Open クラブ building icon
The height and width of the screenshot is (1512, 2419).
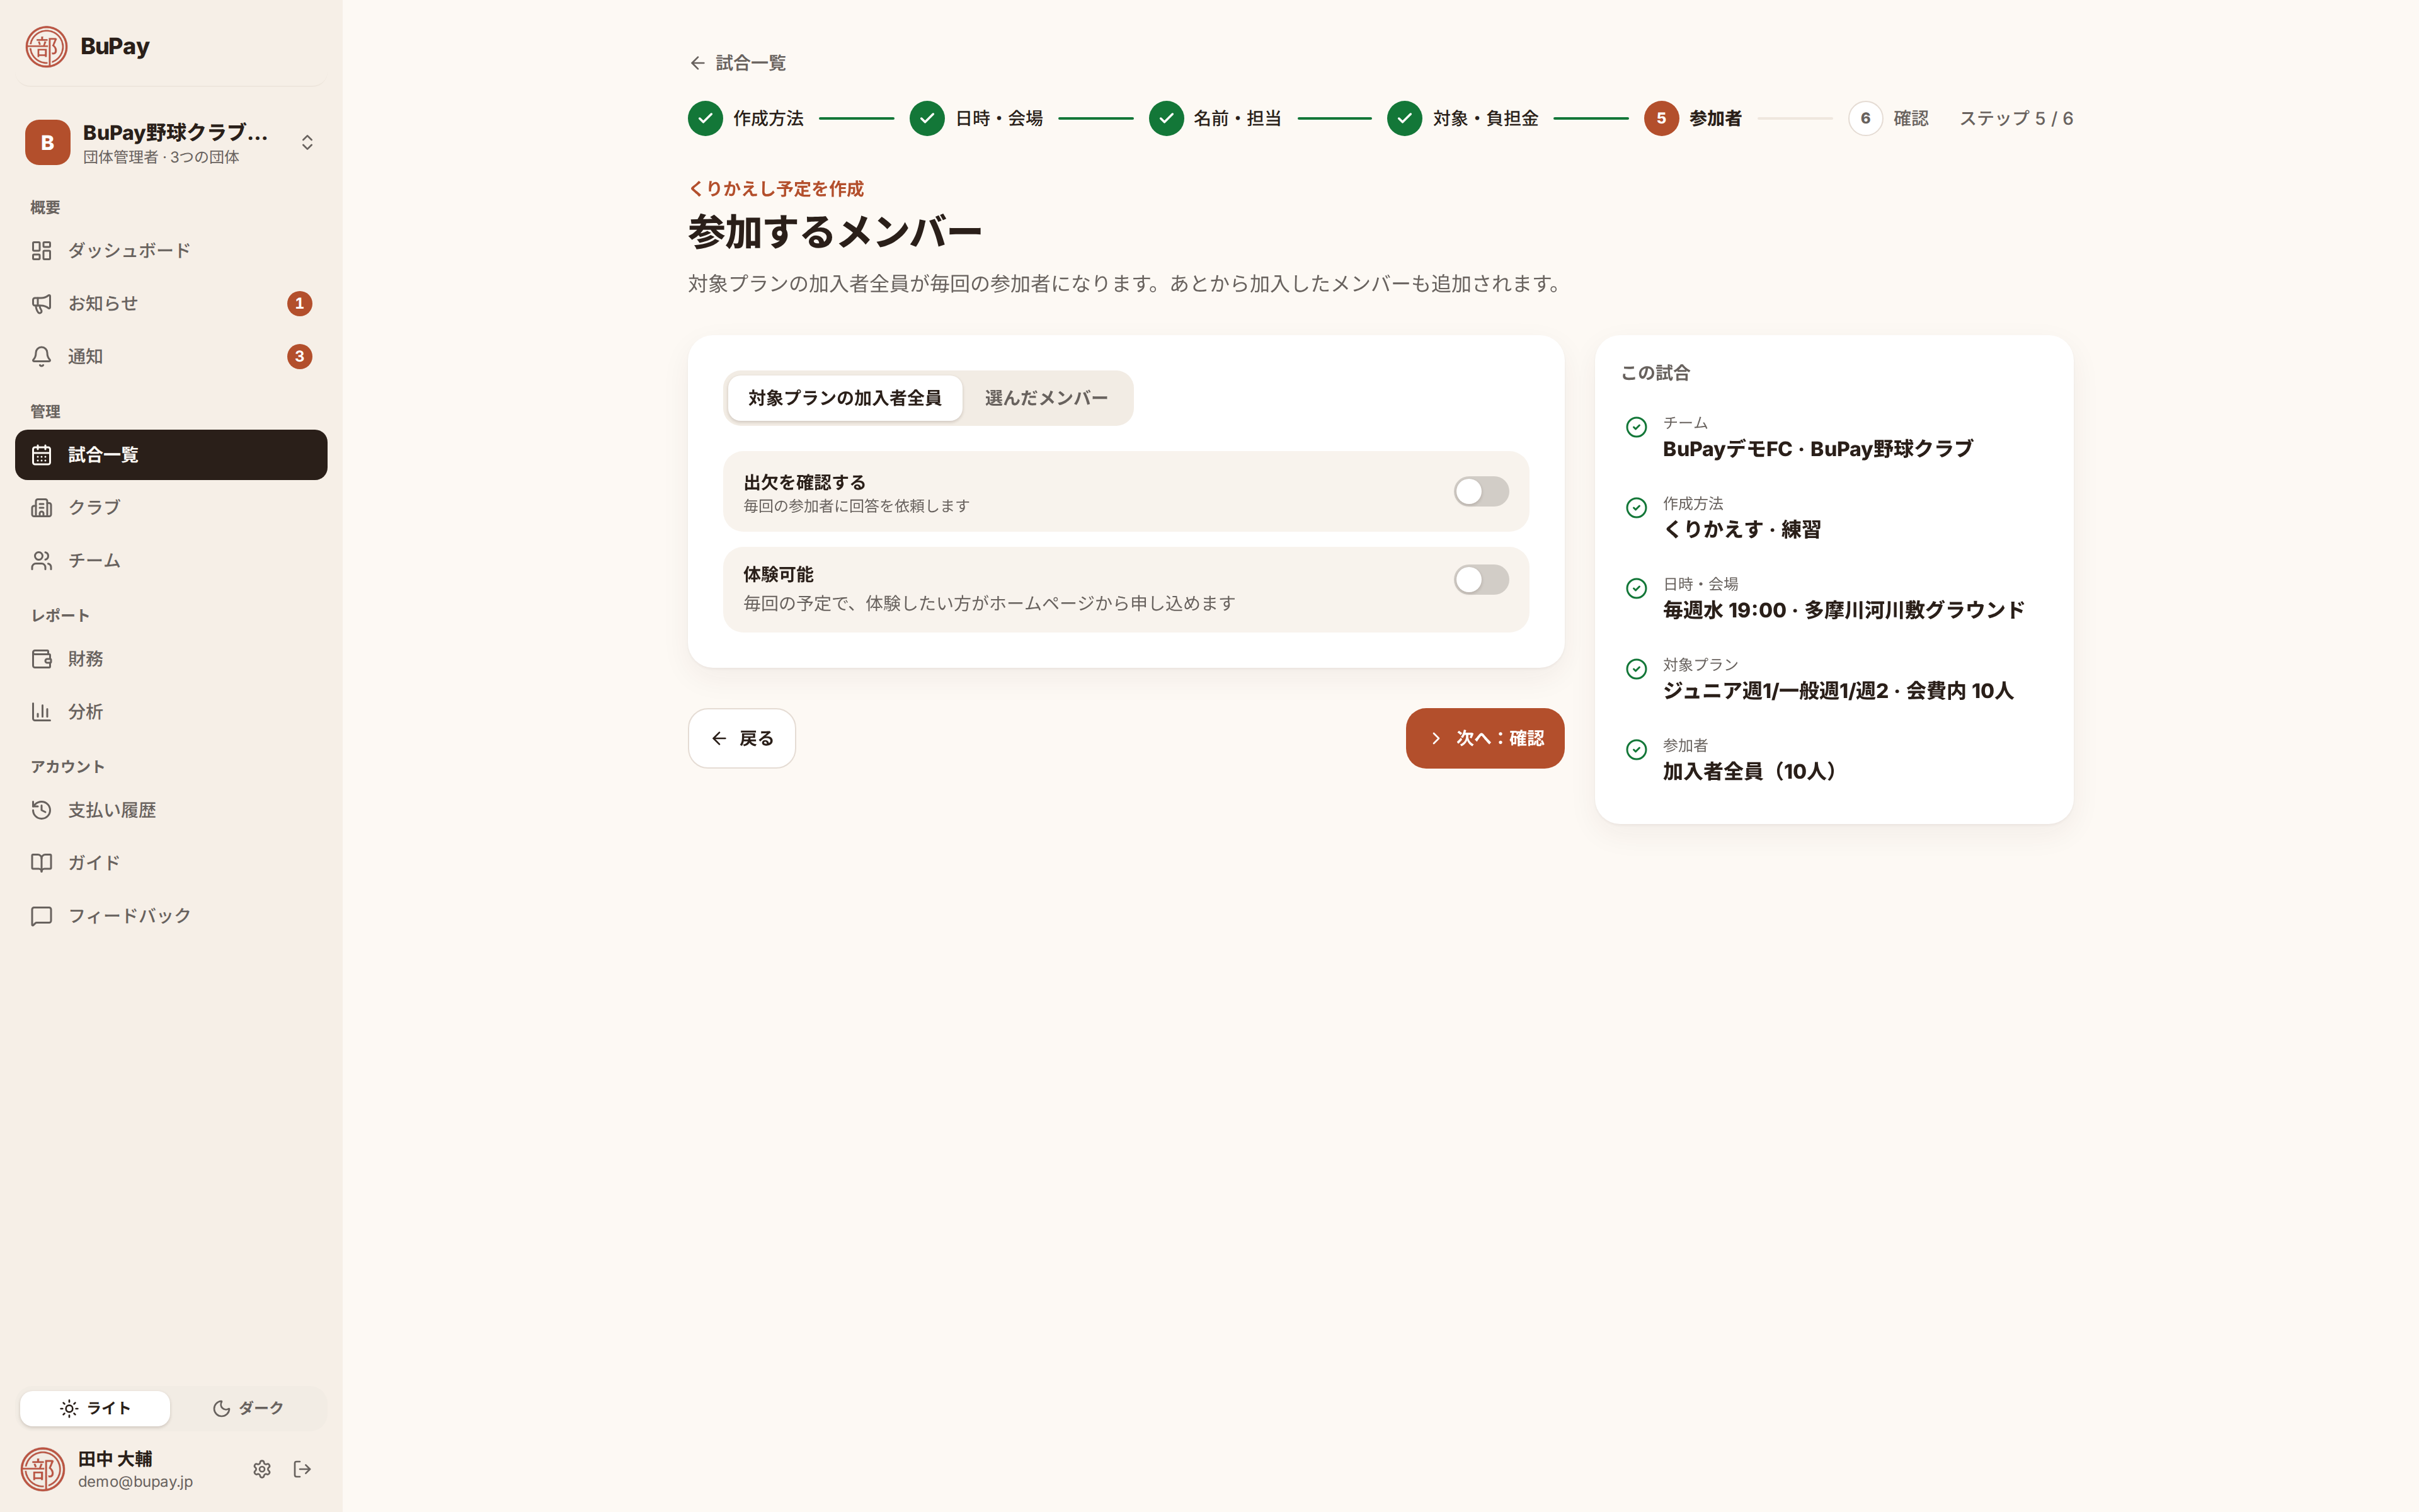coord(41,507)
